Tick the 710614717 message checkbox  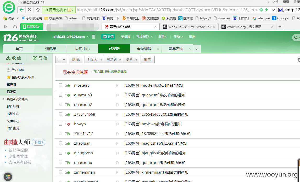(60, 133)
